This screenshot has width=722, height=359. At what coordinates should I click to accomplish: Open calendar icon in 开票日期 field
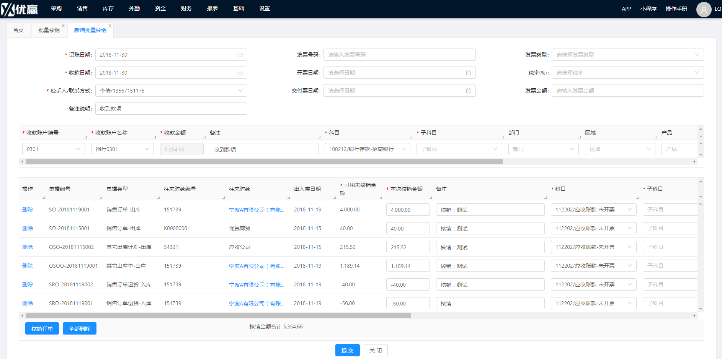pos(469,73)
